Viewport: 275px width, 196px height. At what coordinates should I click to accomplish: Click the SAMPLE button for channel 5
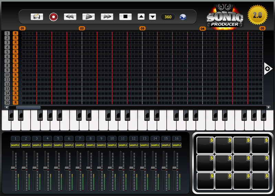pos(58,145)
